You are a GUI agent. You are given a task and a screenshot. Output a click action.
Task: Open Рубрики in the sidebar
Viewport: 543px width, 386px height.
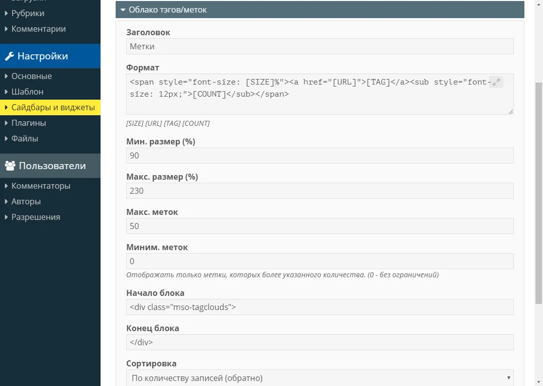tap(28, 13)
